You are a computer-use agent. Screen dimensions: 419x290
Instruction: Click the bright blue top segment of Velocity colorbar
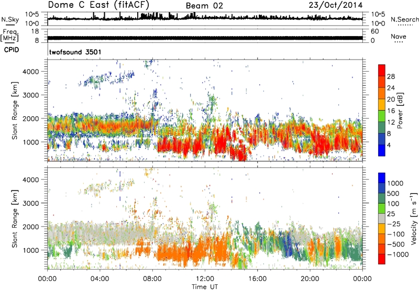[382, 178]
